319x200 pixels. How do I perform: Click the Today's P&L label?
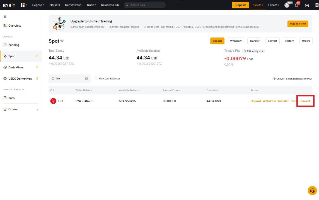pos(232,51)
